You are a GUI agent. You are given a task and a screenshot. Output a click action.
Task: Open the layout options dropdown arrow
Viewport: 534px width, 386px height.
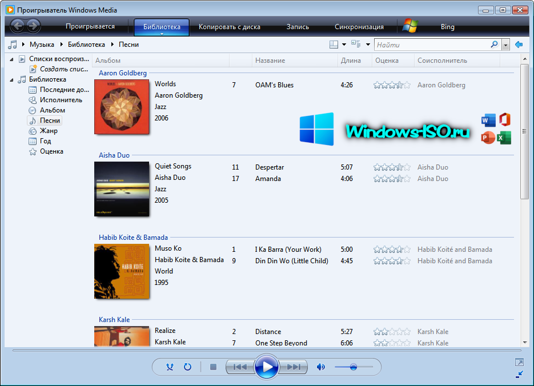coord(344,45)
